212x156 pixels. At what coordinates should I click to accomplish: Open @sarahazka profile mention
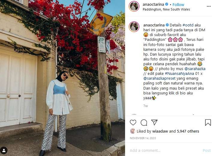[195, 69]
